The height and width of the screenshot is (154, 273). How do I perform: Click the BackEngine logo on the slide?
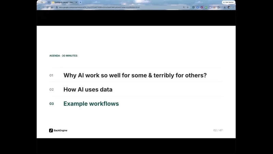(58, 130)
